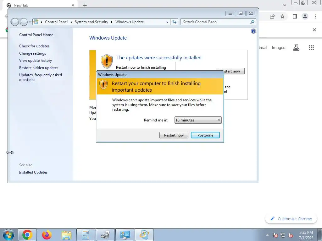Open Chrome profile avatar
Viewport: 322px width, 241px height.
pos(305,16)
